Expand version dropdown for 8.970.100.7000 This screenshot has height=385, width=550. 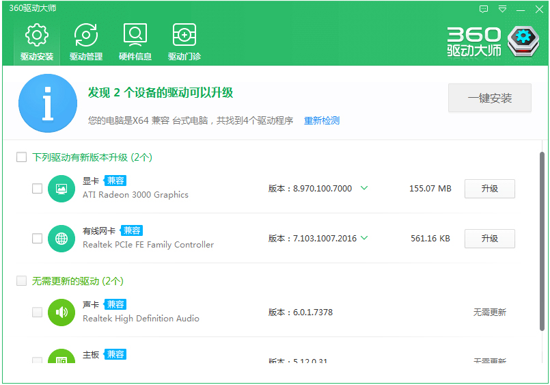click(x=364, y=188)
